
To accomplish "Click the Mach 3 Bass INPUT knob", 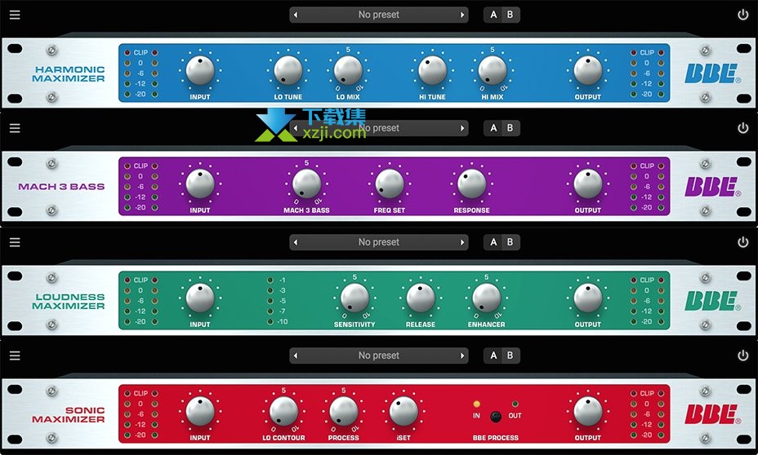I will click(x=199, y=183).
